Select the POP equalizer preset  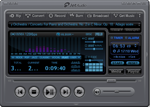27,57
